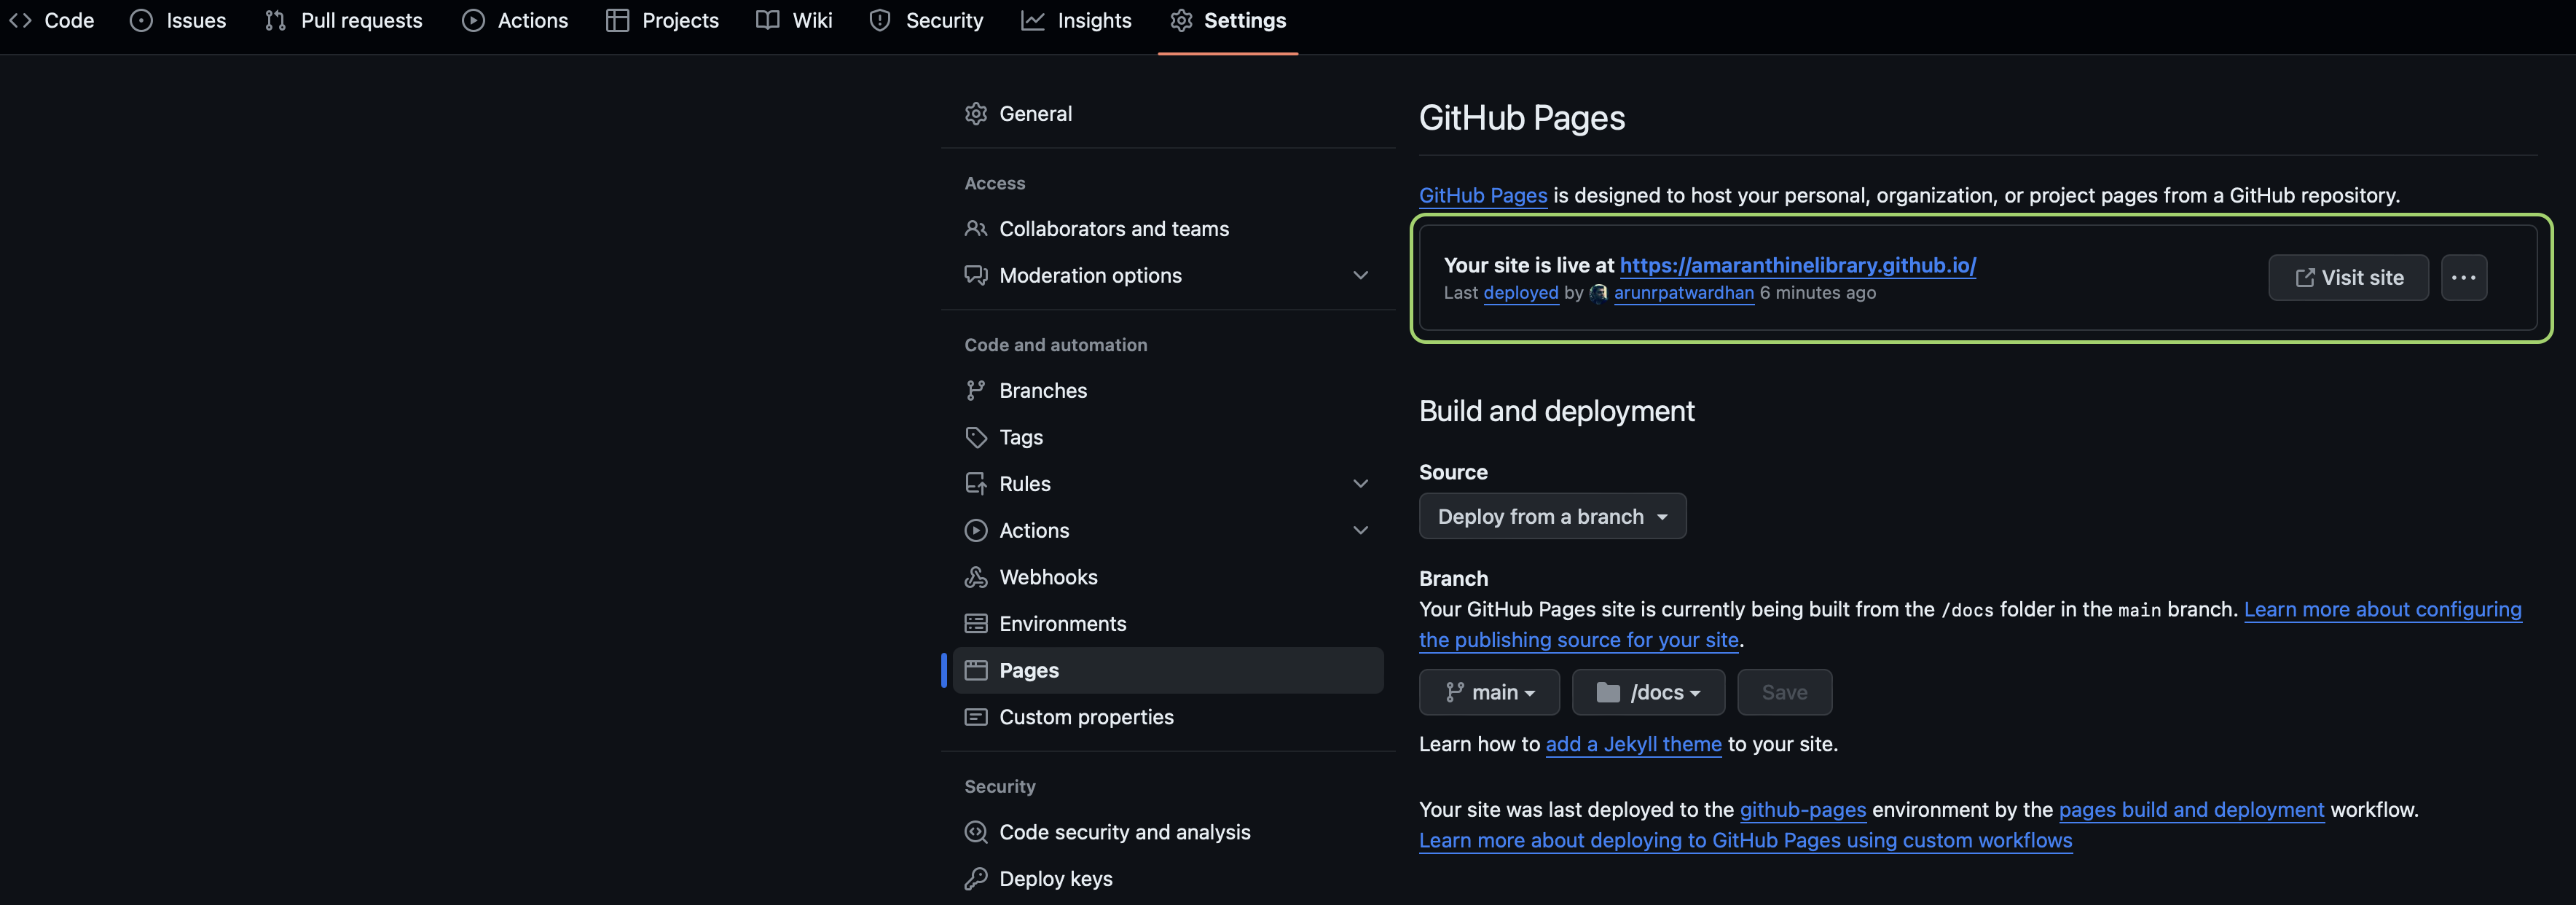The height and width of the screenshot is (905, 2576).
Task: Open the Pull requests tab
Action: click(343, 21)
